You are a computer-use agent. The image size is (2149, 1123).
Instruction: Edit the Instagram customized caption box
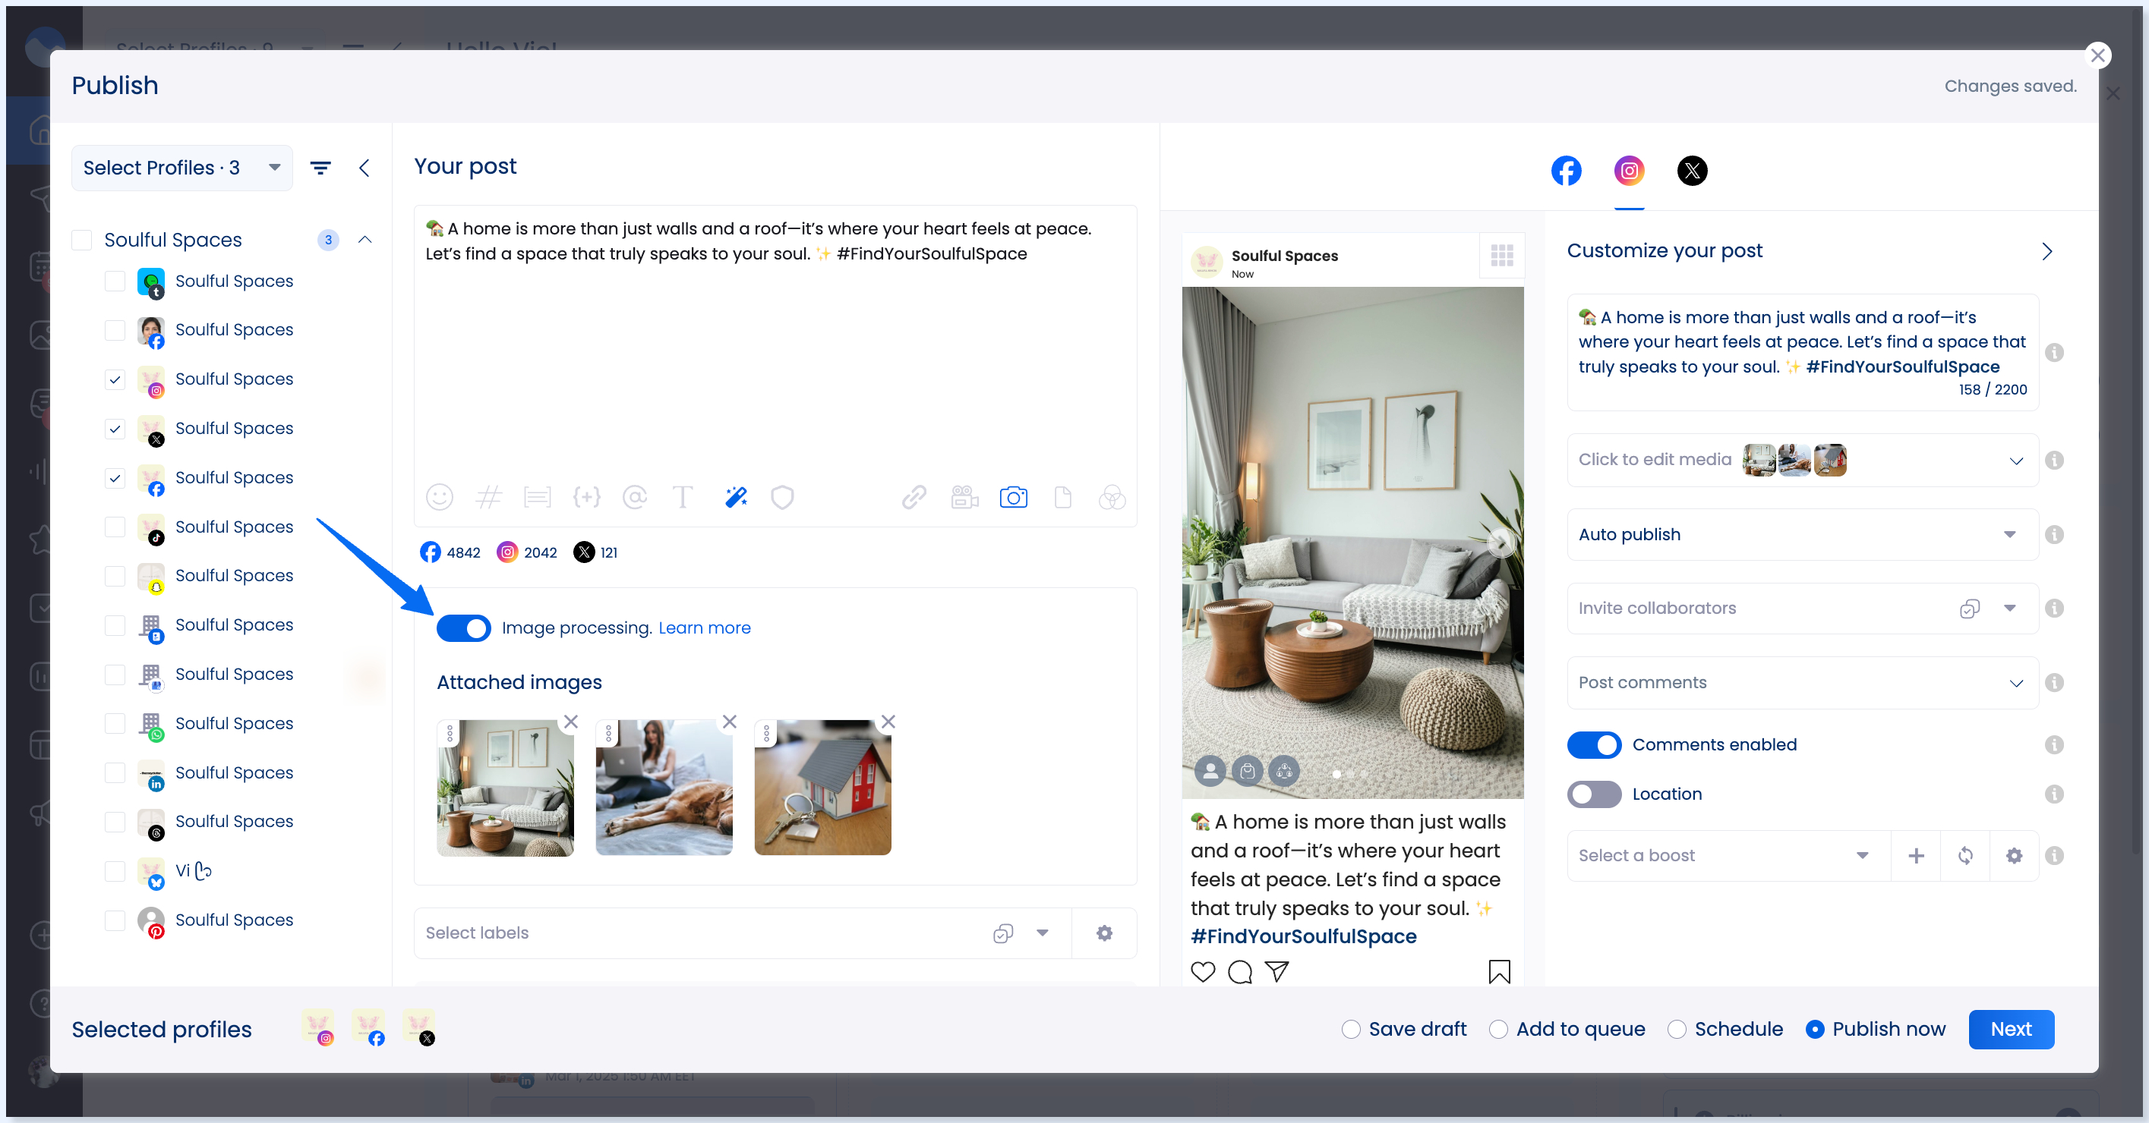pos(1802,352)
